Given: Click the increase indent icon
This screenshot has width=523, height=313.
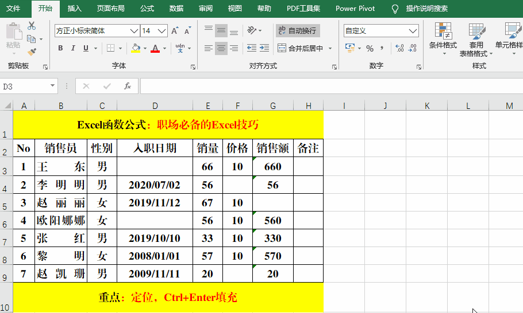Looking at the screenshot, I should pyautogui.click(x=264, y=48).
